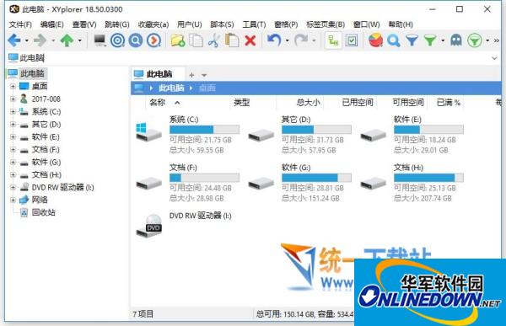
Task: Open the Up button dropdown arrow
Action: coord(79,40)
